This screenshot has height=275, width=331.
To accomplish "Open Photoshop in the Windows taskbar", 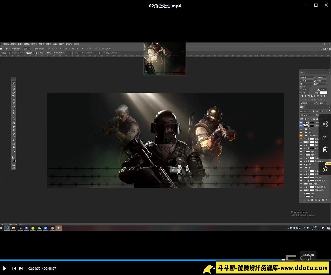I will pos(7,228).
